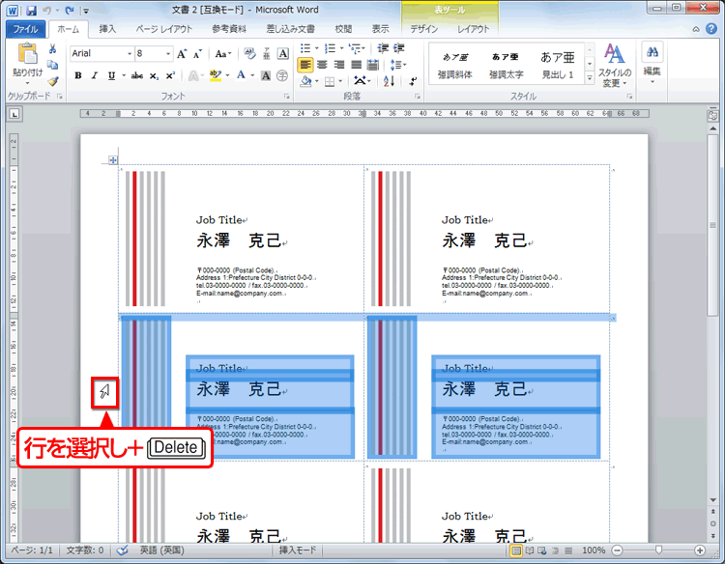
Task: Click the table move handle above the cards
Action: click(x=113, y=160)
